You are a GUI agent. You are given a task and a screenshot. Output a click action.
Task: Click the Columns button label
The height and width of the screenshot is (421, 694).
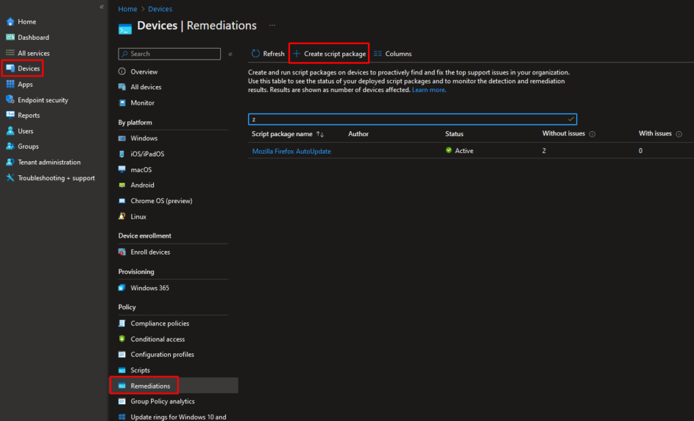(399, 54)
